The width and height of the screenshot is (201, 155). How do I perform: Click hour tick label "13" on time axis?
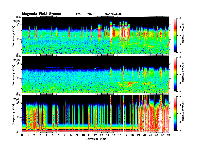click(x=102, y=135)
